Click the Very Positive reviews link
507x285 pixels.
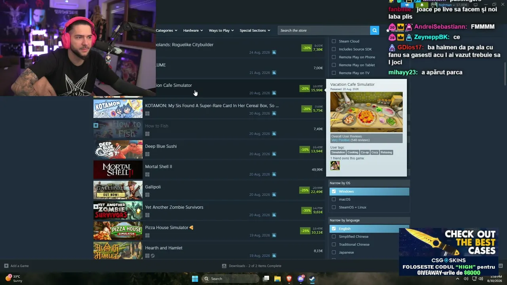[x=341, y=140]
